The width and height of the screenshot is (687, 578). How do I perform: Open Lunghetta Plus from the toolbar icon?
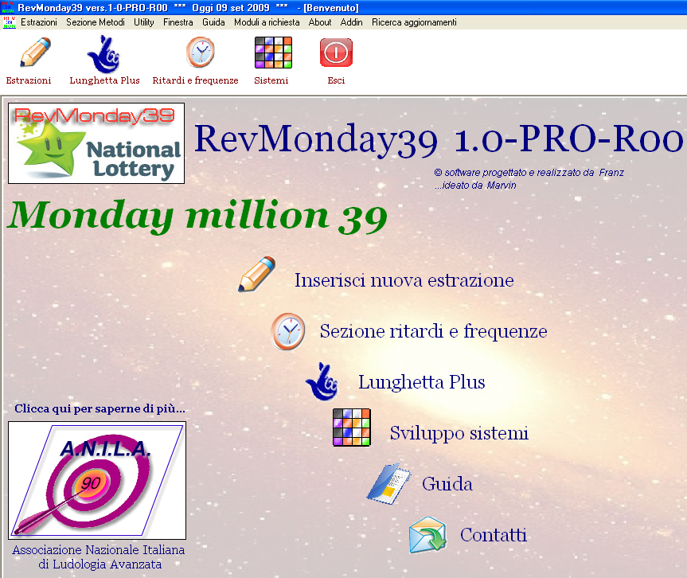click(103, 54)
